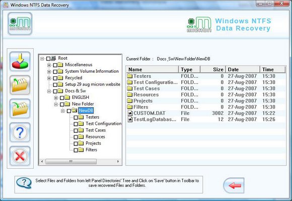Click the Recycled folder icon in tree
Screen dimensions: 292x201
point(60,78)
